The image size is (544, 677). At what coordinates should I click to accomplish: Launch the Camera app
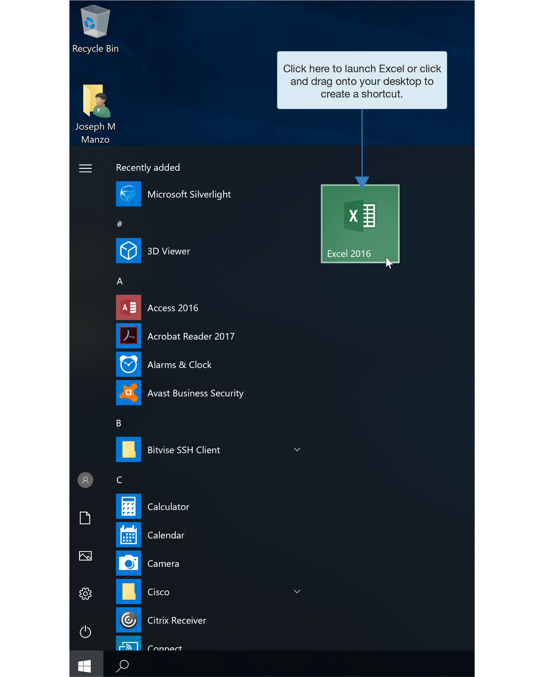pos(163,564)
